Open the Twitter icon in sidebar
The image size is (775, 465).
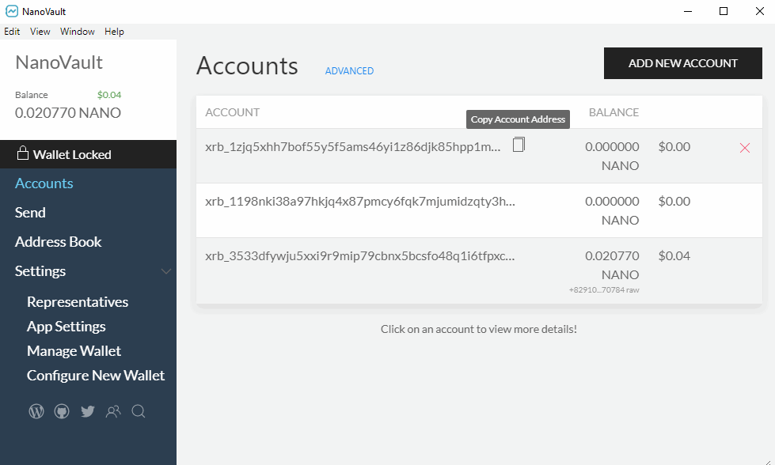tap(87, 411)
